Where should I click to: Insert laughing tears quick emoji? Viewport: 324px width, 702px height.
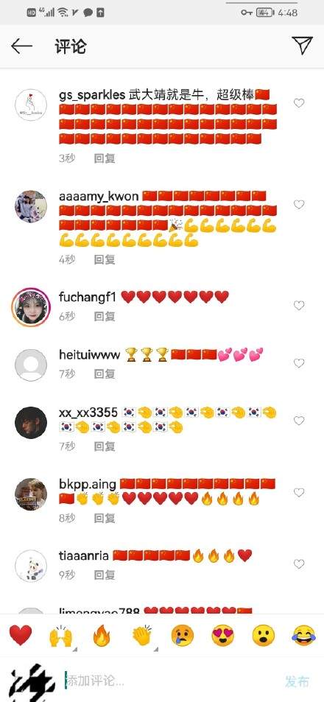coord(304,636)
